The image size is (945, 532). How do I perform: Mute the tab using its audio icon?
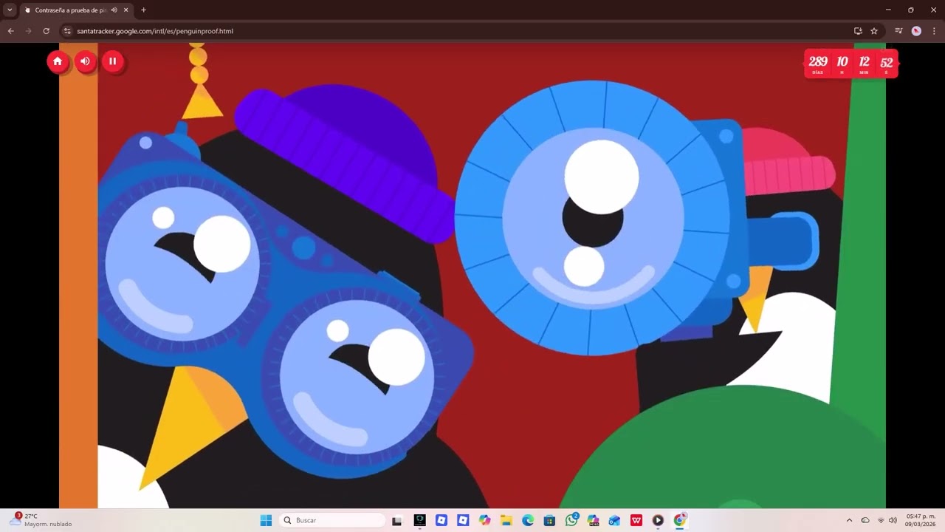click(114, 10)
